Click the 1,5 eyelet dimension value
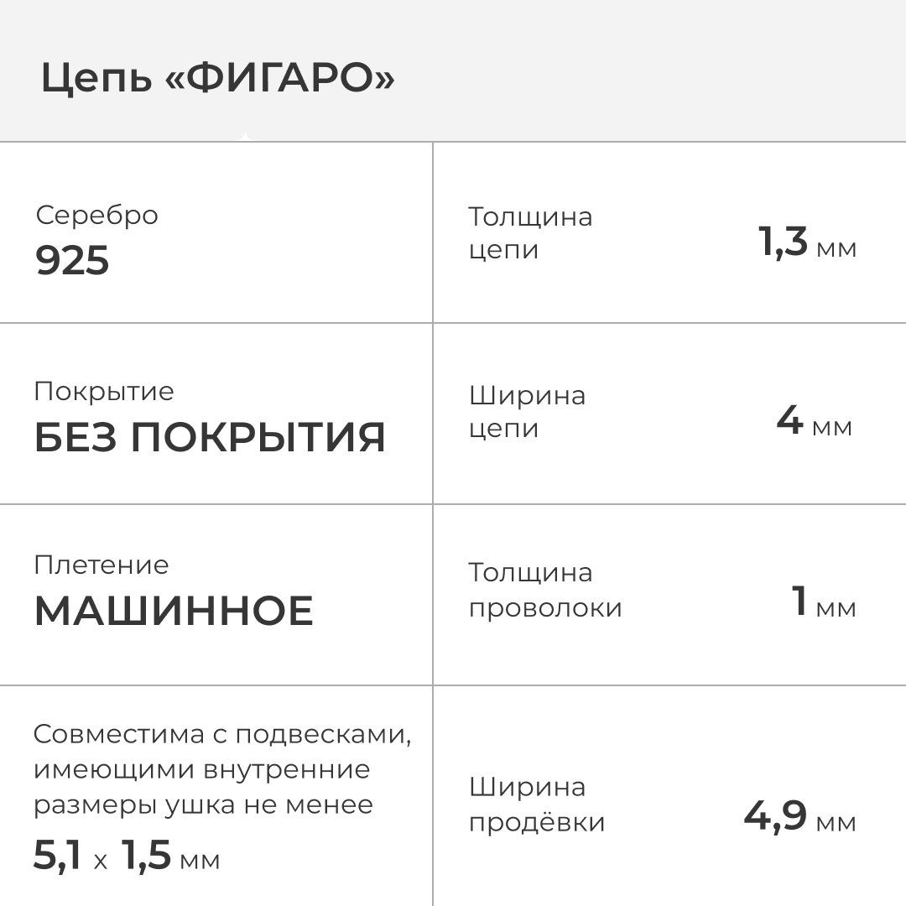Image resolution: width=906 pixels, height=906 pixels. [147, 857]
